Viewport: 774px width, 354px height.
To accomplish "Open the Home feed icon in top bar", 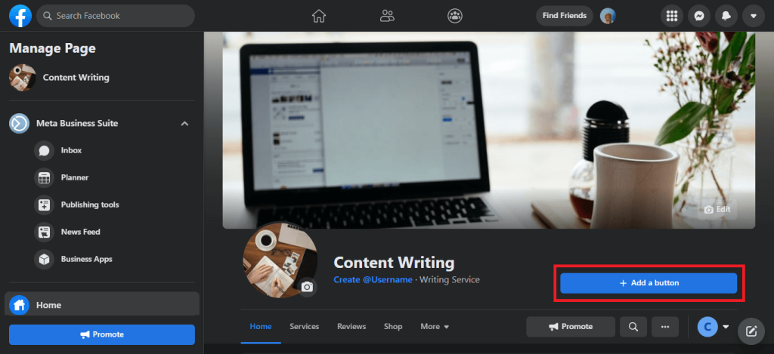I will pos(320,16).
